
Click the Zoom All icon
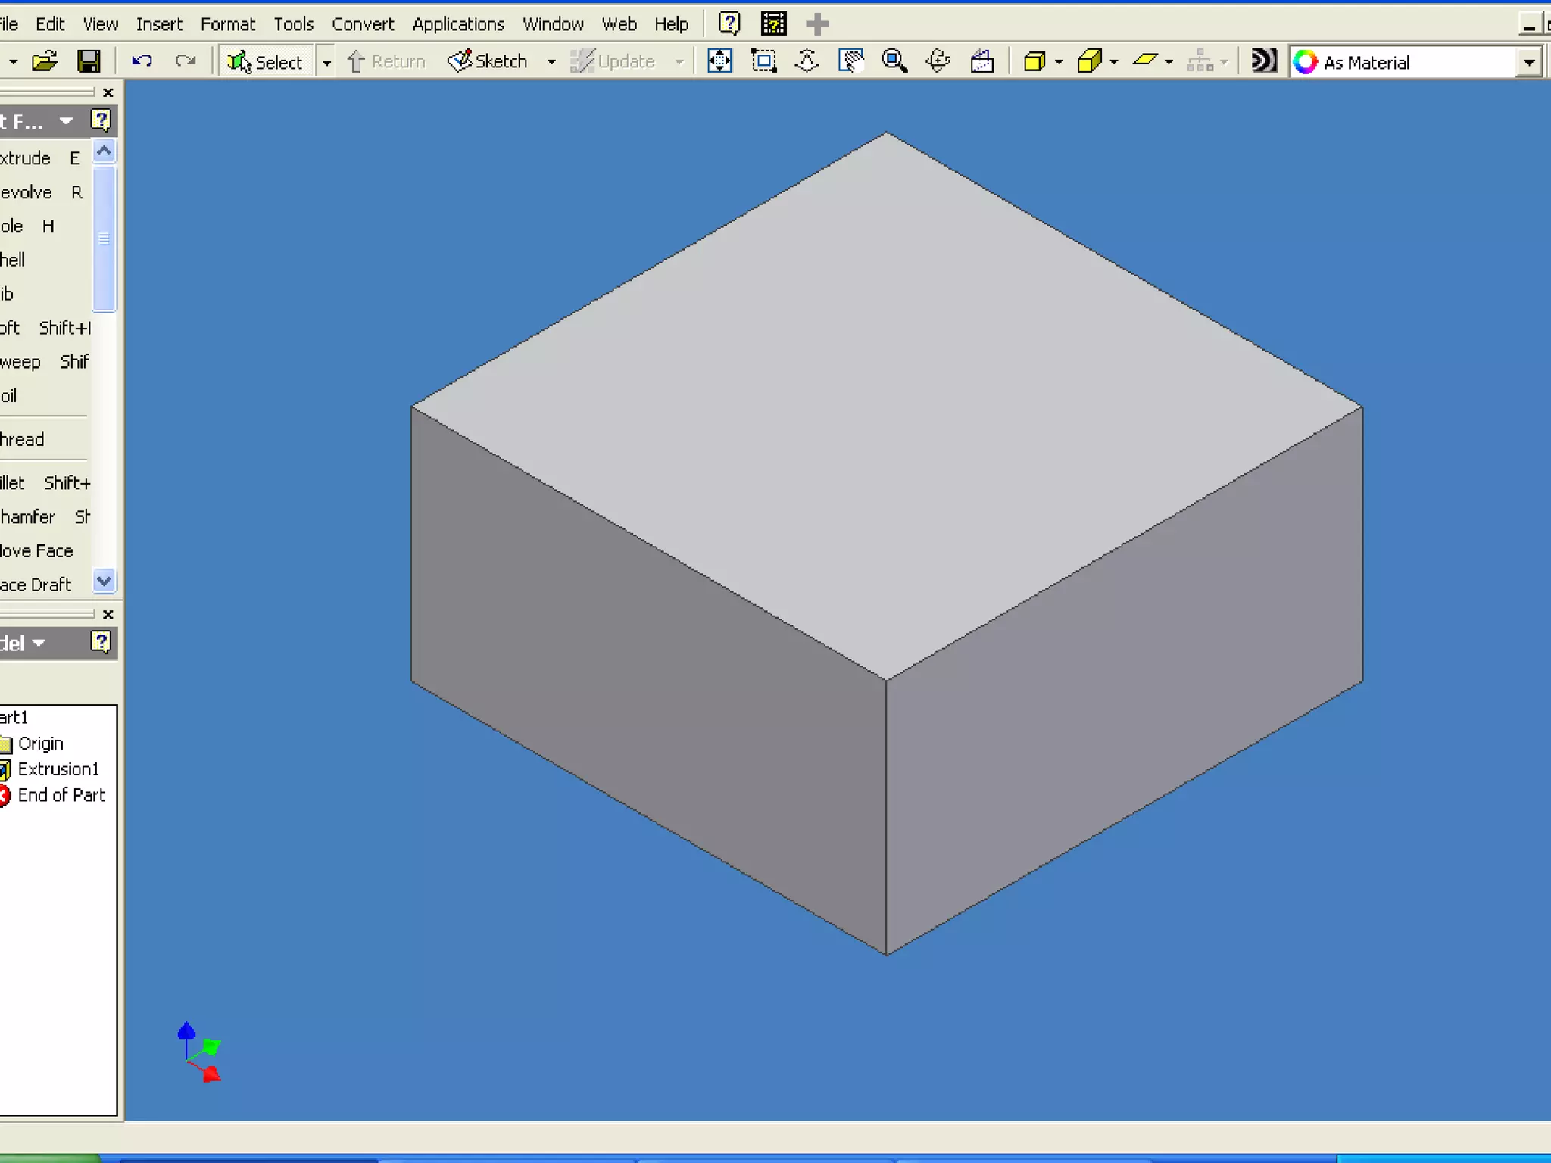719,61
